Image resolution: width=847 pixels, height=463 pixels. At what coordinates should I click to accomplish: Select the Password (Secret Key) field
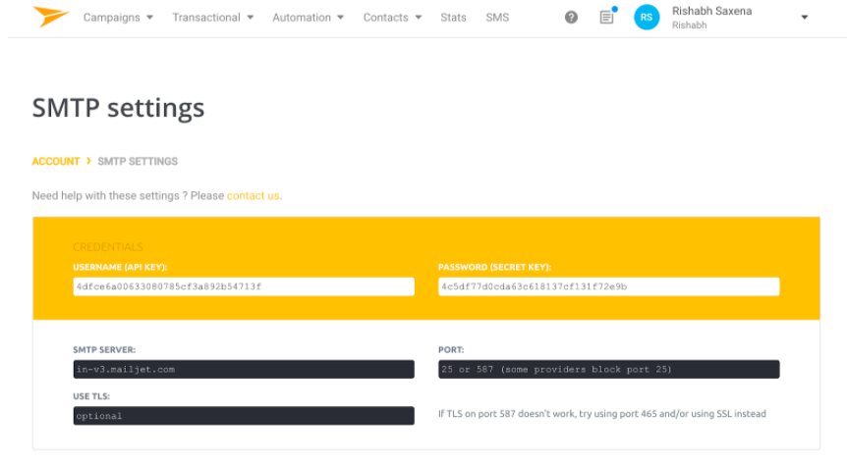(x=608, y=286)
